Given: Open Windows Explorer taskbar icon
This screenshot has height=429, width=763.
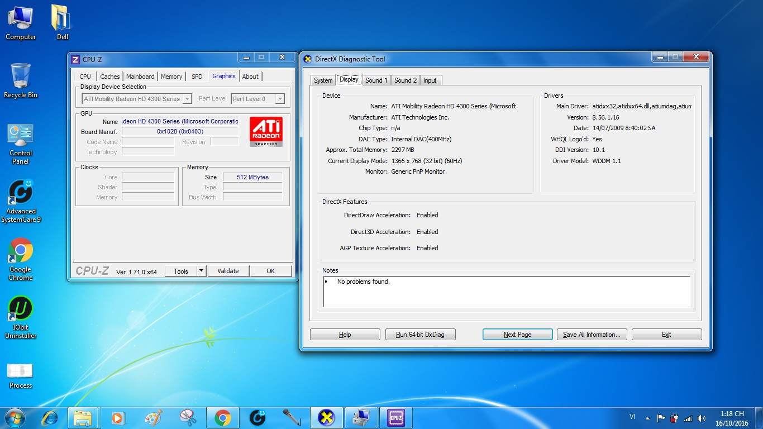Looking at the screenshot, I should click(x=83, y=418).
